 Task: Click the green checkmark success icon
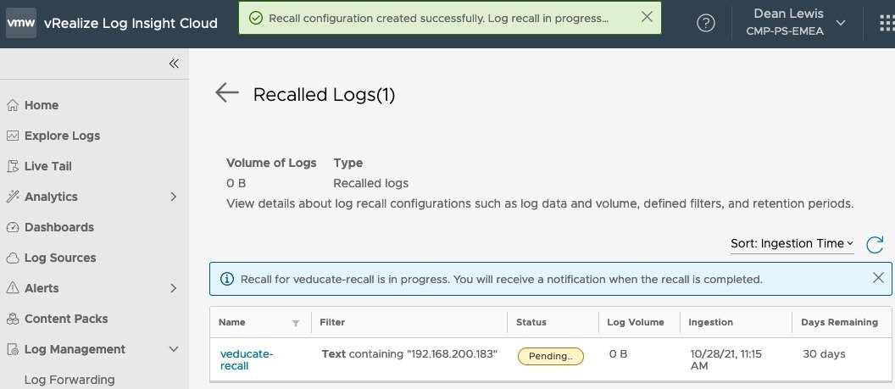click(256, 19)
